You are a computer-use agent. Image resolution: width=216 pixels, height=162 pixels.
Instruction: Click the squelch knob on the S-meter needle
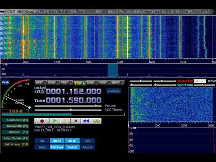pyautogui.click(x=30, y=108)
